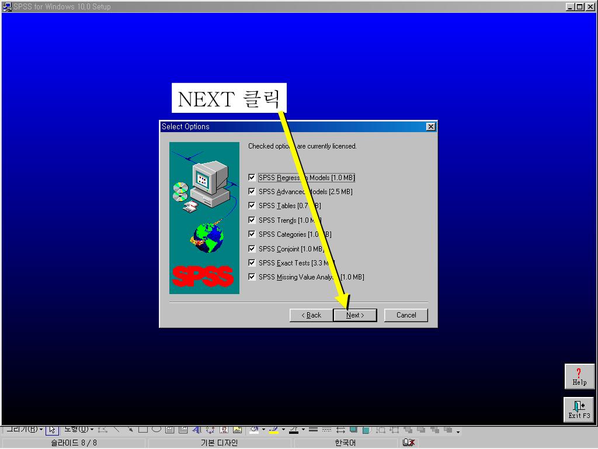Apply the yellow line color
Viewport: 598px width, 449px height.
(x=274, y=430)
